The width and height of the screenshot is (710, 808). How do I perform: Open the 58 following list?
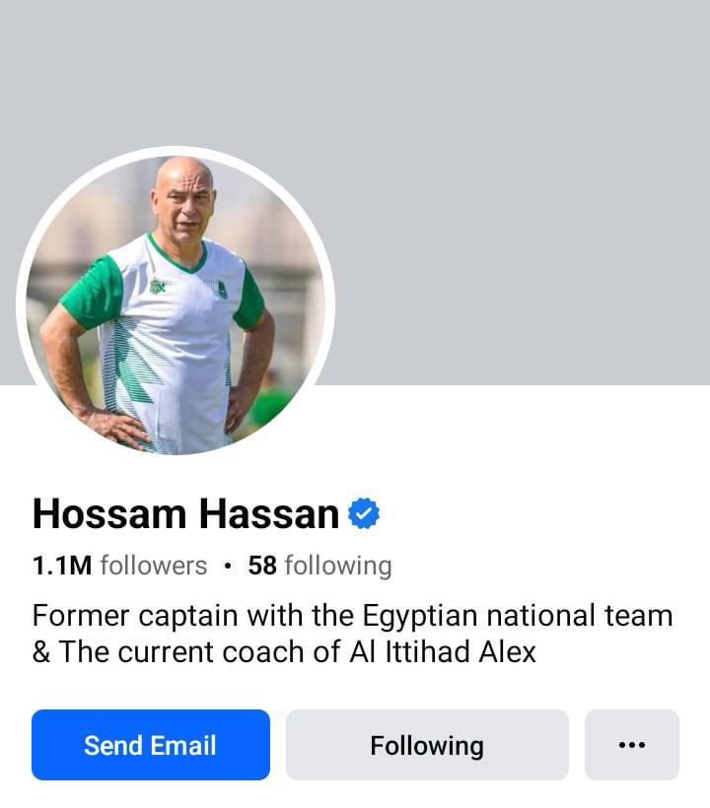[x=319, y=566]
